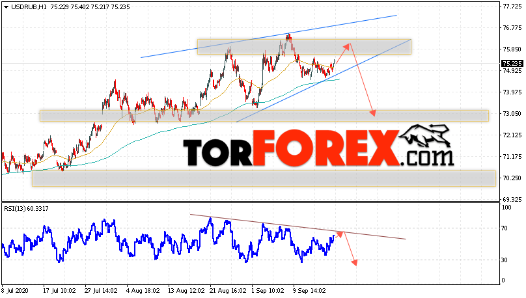The width and height of the screenshot is (526, 298).
Task: Select the middle support zone rectangle near 73.050
Action: pos(264,116)
